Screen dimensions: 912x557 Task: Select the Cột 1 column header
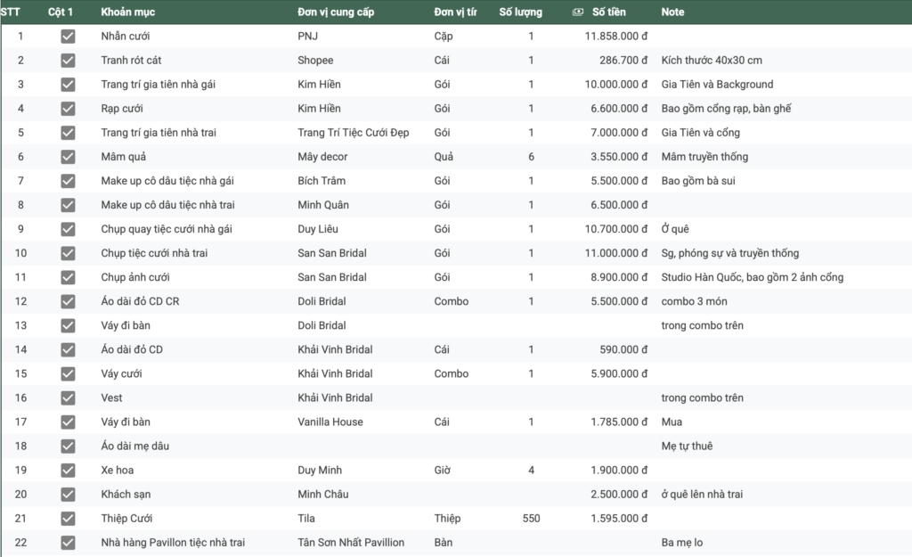[61, 12]
